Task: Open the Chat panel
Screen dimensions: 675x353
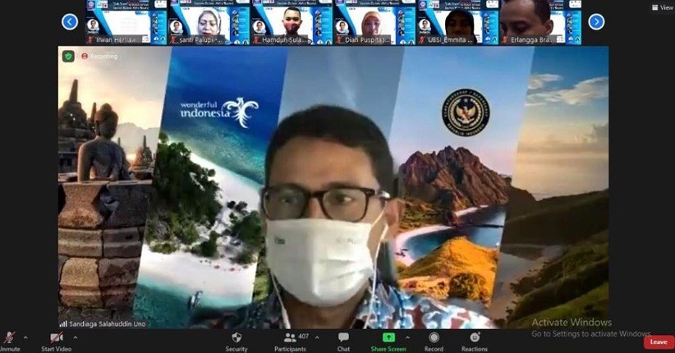Action: pyautogui.click(x=343, y=342)
